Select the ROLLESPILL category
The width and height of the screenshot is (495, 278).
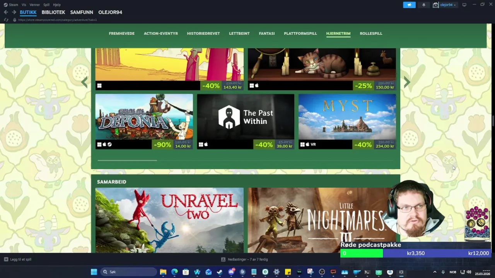[371, 34]
